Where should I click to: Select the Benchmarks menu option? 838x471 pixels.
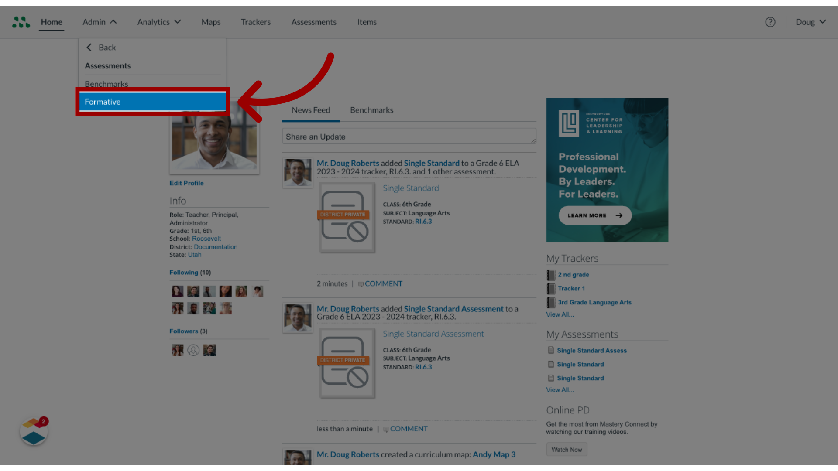tap(106, 83)
